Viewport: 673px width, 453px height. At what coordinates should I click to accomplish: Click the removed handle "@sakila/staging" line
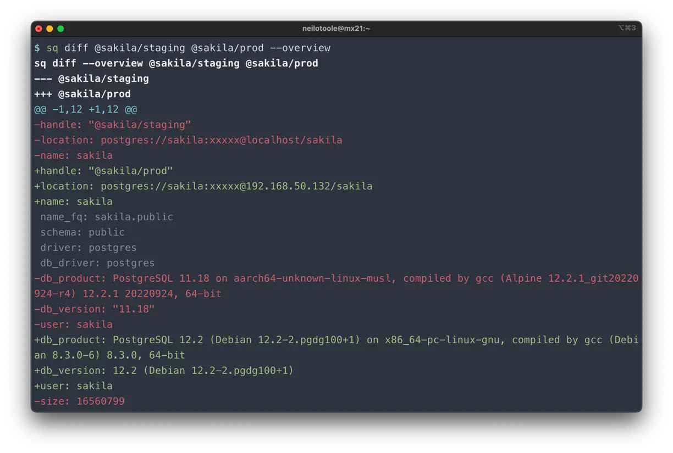point(113,125)
